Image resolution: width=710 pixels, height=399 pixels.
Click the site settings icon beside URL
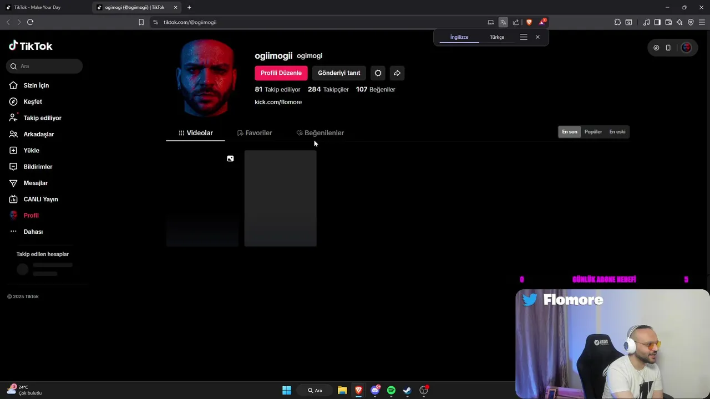(155, 22)
